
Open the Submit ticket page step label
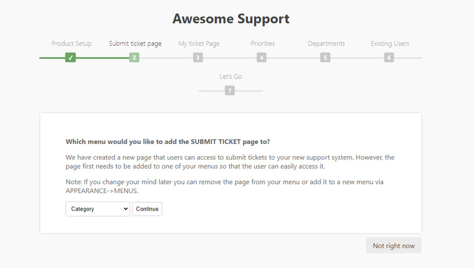[x=135, y=43]
